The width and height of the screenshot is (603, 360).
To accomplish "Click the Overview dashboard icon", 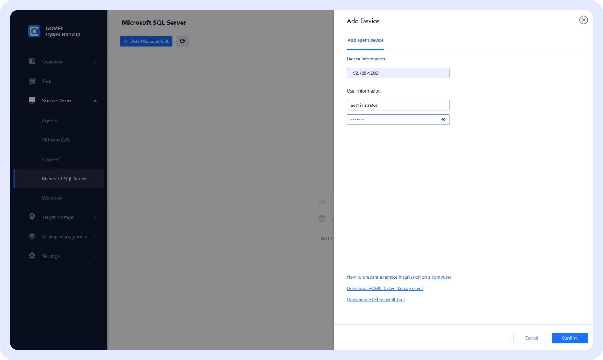I will coord(32,62).
